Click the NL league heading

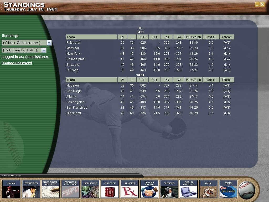(x=140, y=28)
